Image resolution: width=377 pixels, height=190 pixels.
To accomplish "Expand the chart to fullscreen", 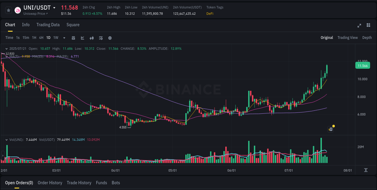I will (359, 25).
